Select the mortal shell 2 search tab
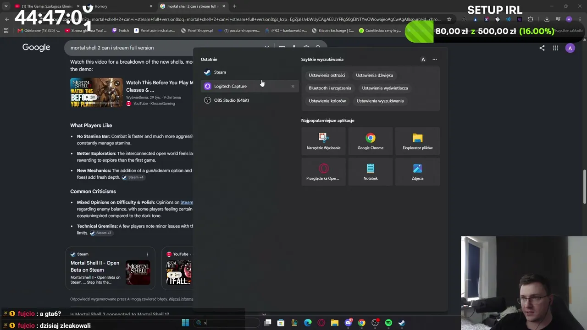The width and height of the screenshot is (587, 330). [x=193, y=6]
